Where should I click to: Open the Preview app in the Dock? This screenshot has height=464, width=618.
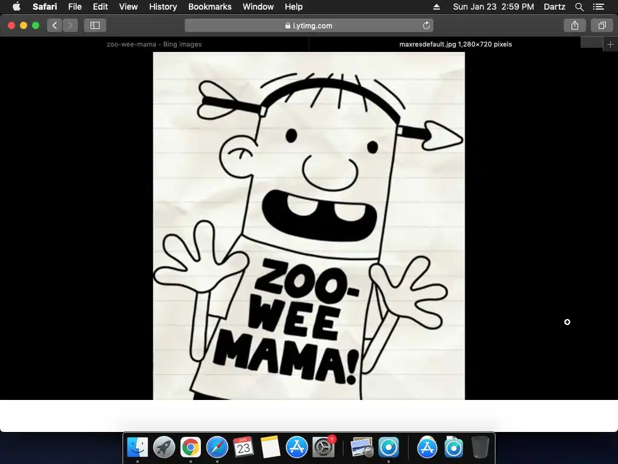tap(362, 448)
